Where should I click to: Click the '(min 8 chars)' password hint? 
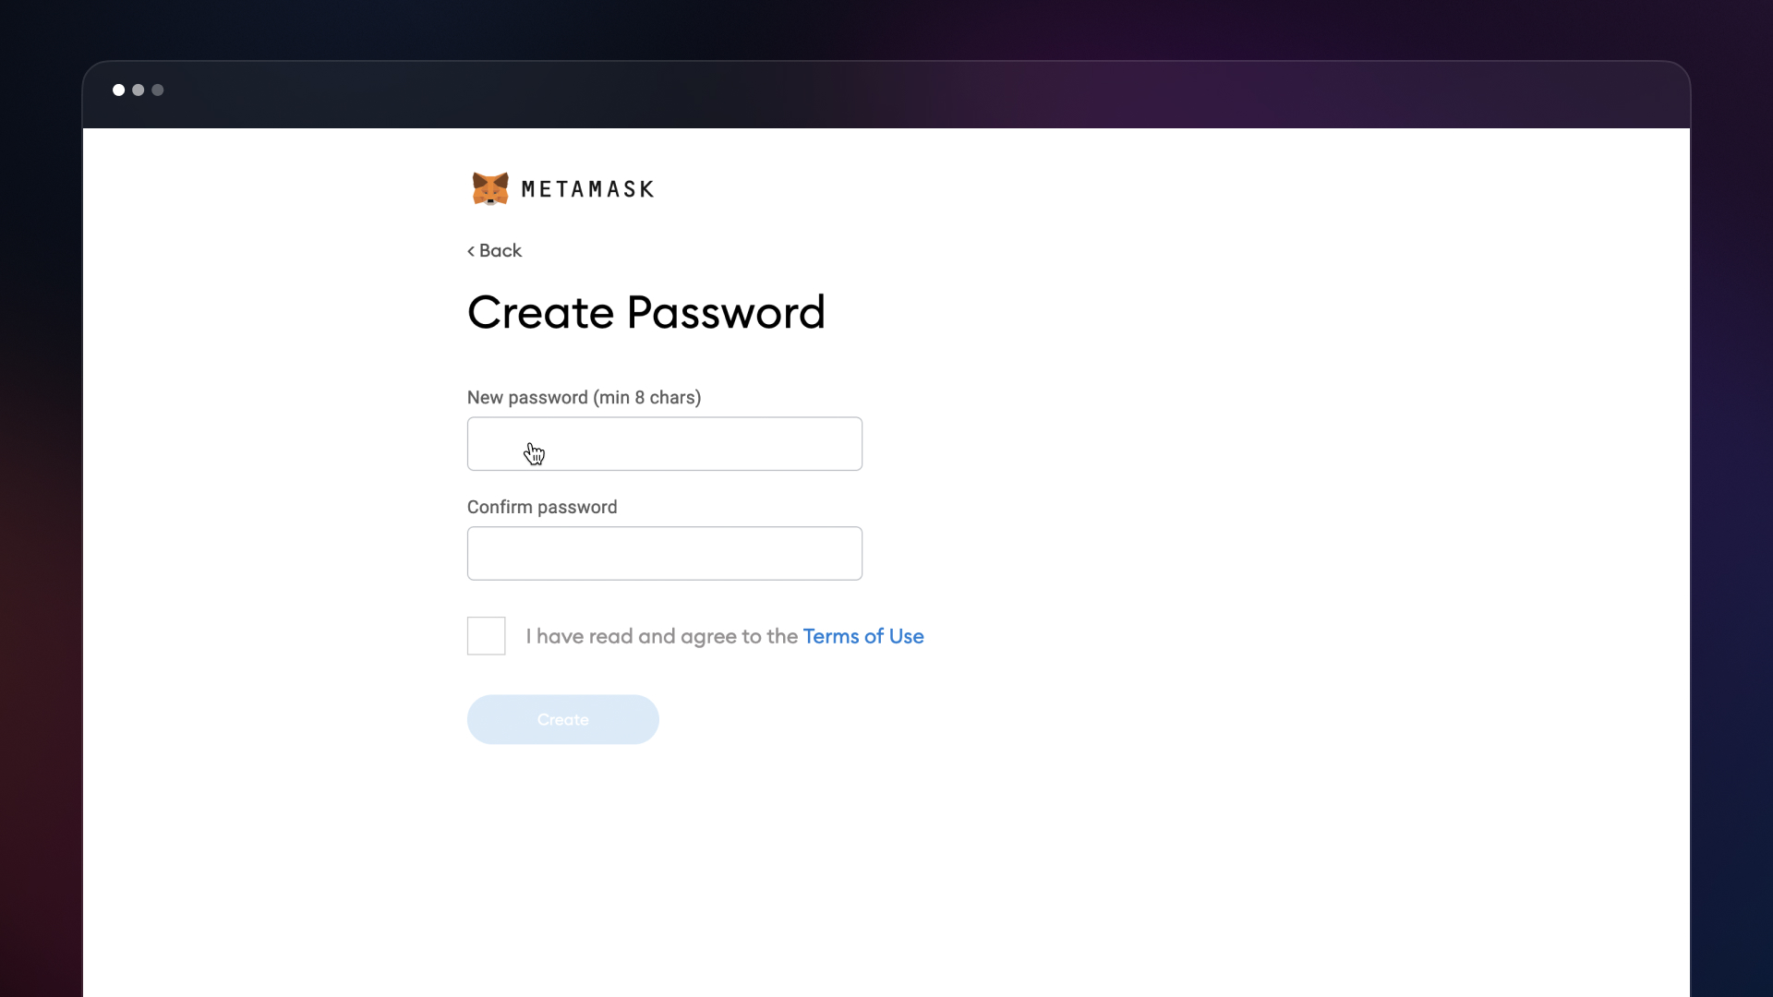[x=646, y=398]
